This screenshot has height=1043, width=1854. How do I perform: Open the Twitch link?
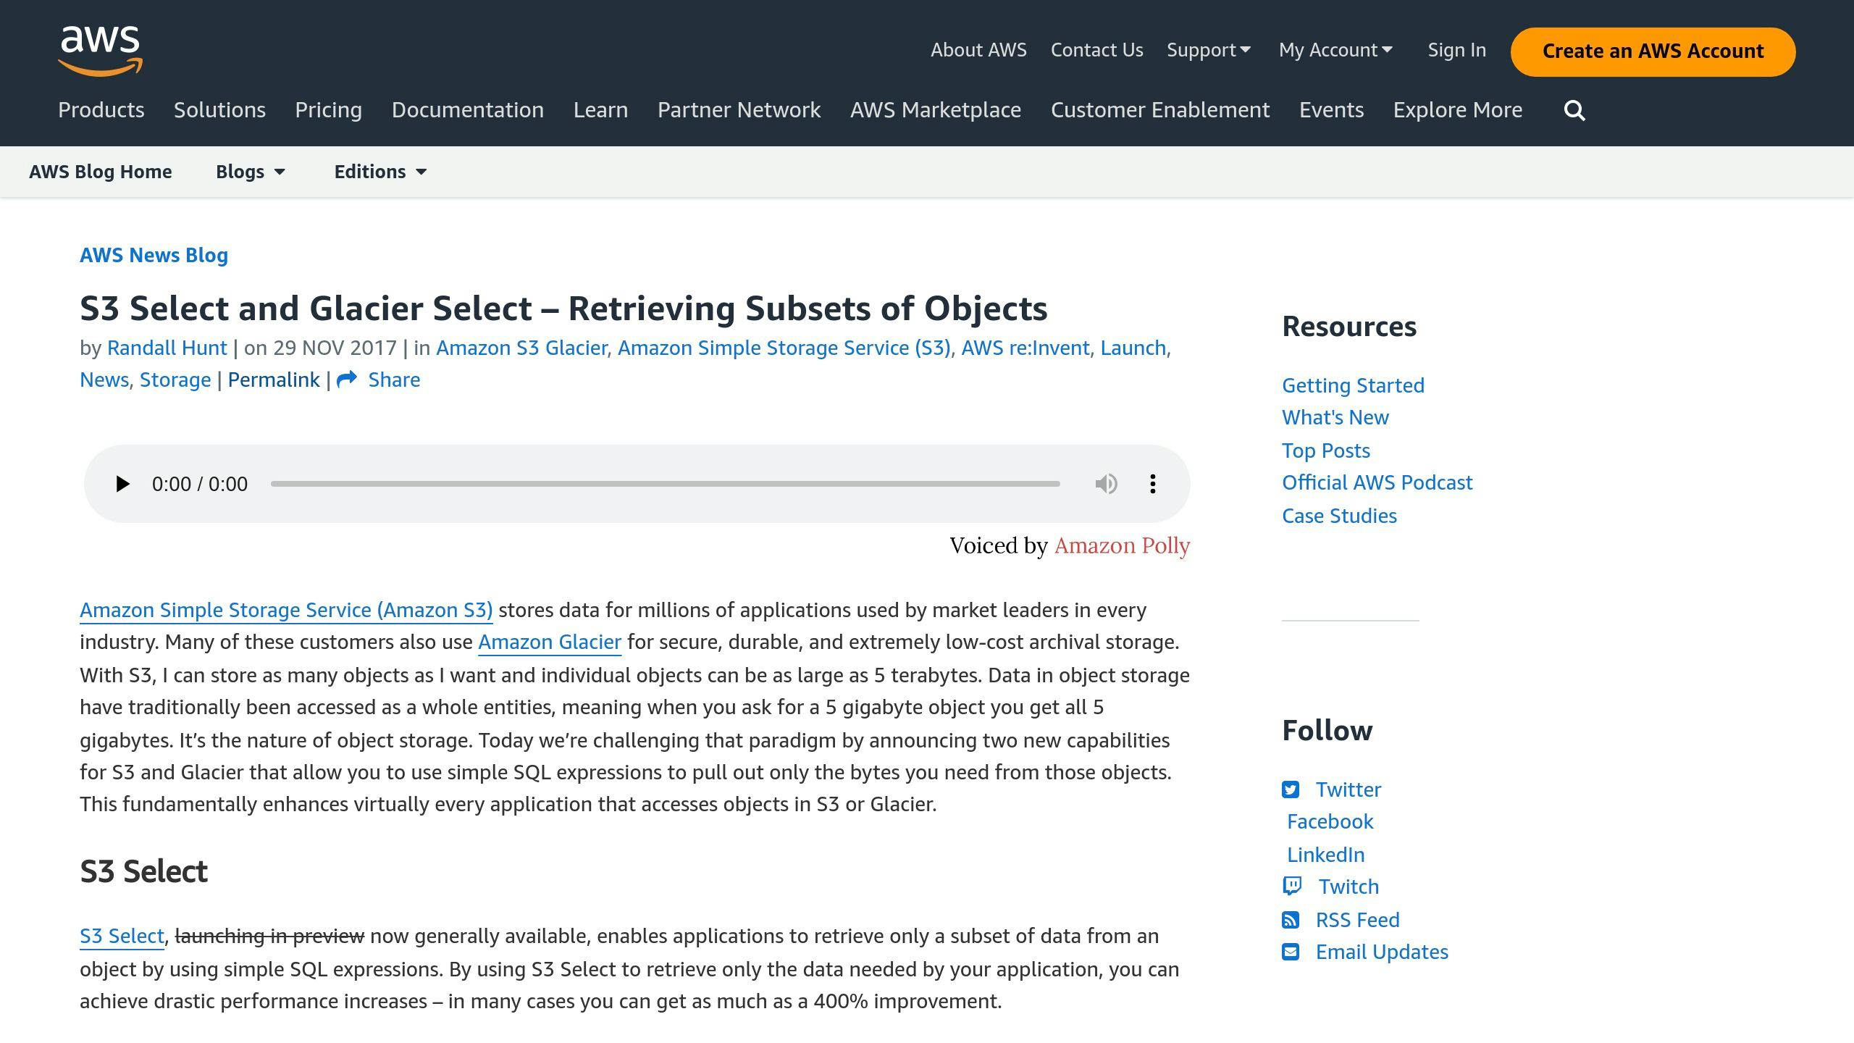(1348, 887)
